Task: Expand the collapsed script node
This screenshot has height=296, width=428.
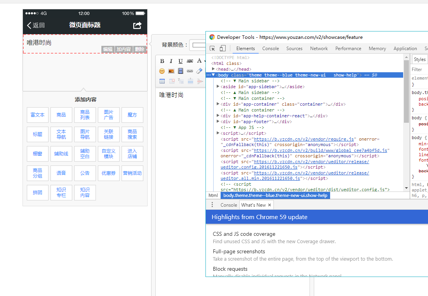Action: point(218,133)
